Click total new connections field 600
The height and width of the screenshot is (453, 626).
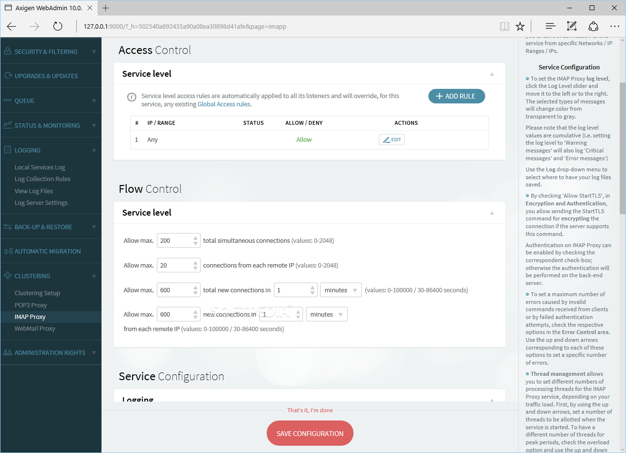pos(178,290)
